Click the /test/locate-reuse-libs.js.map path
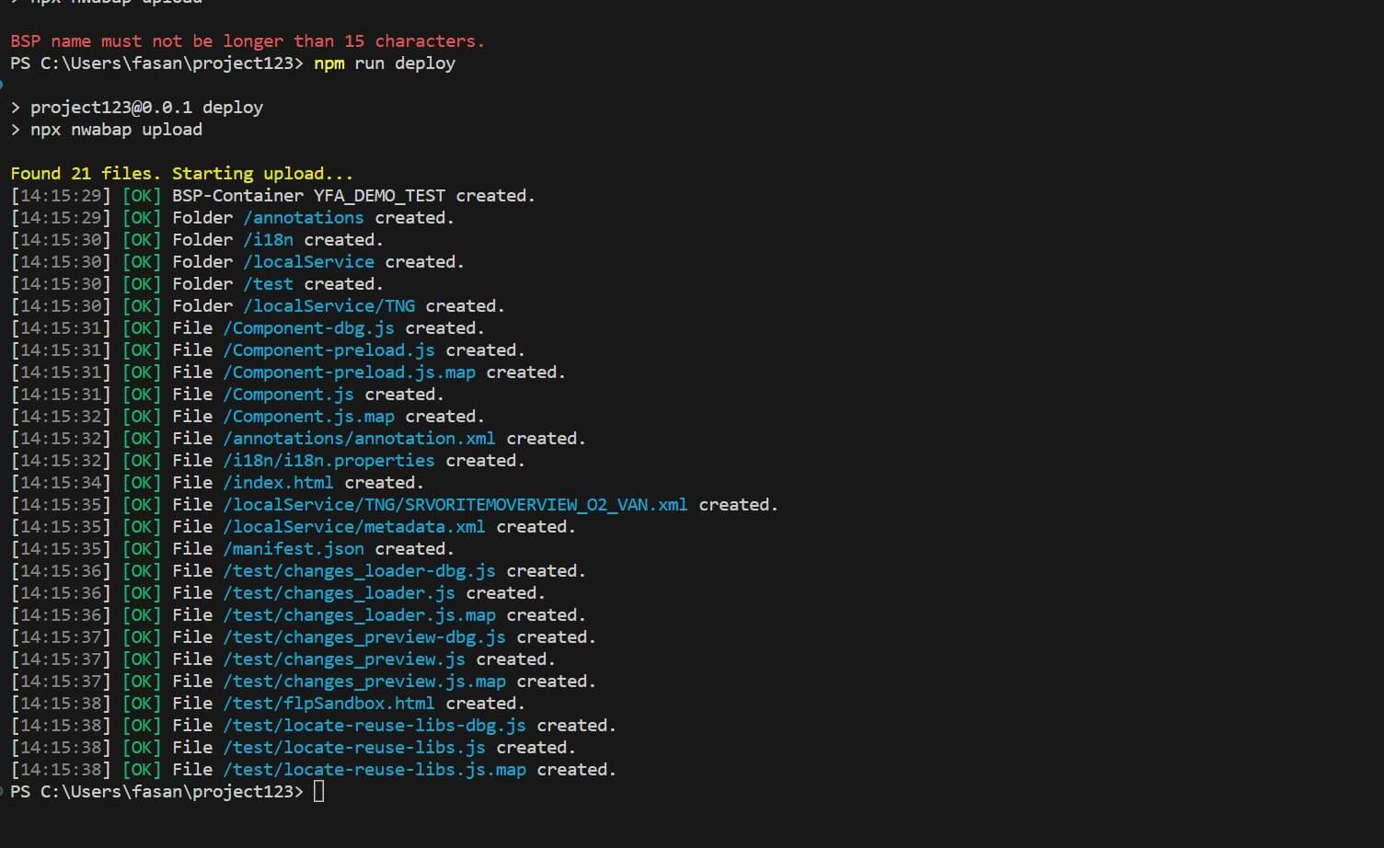Viewport: 1384px width, 848px height. pos(374,770)
